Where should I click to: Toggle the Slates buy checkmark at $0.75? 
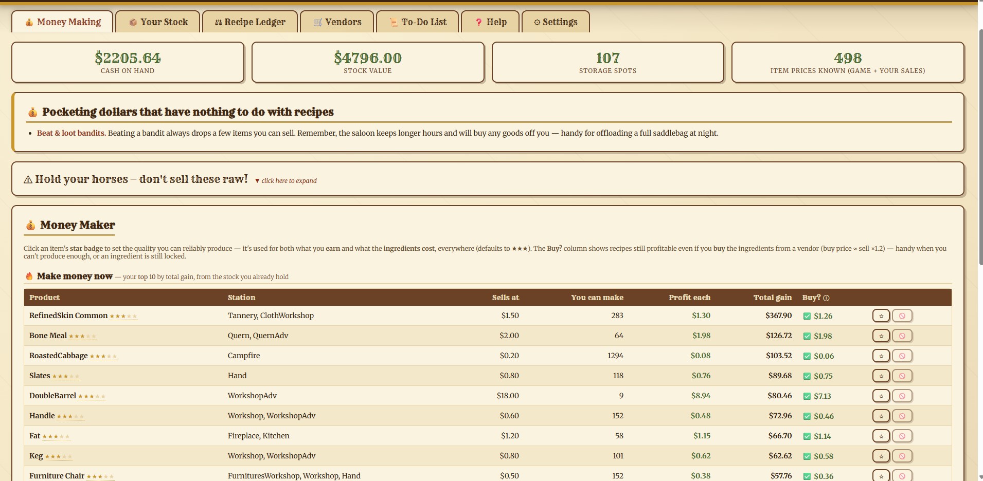[x=807, y=376]
